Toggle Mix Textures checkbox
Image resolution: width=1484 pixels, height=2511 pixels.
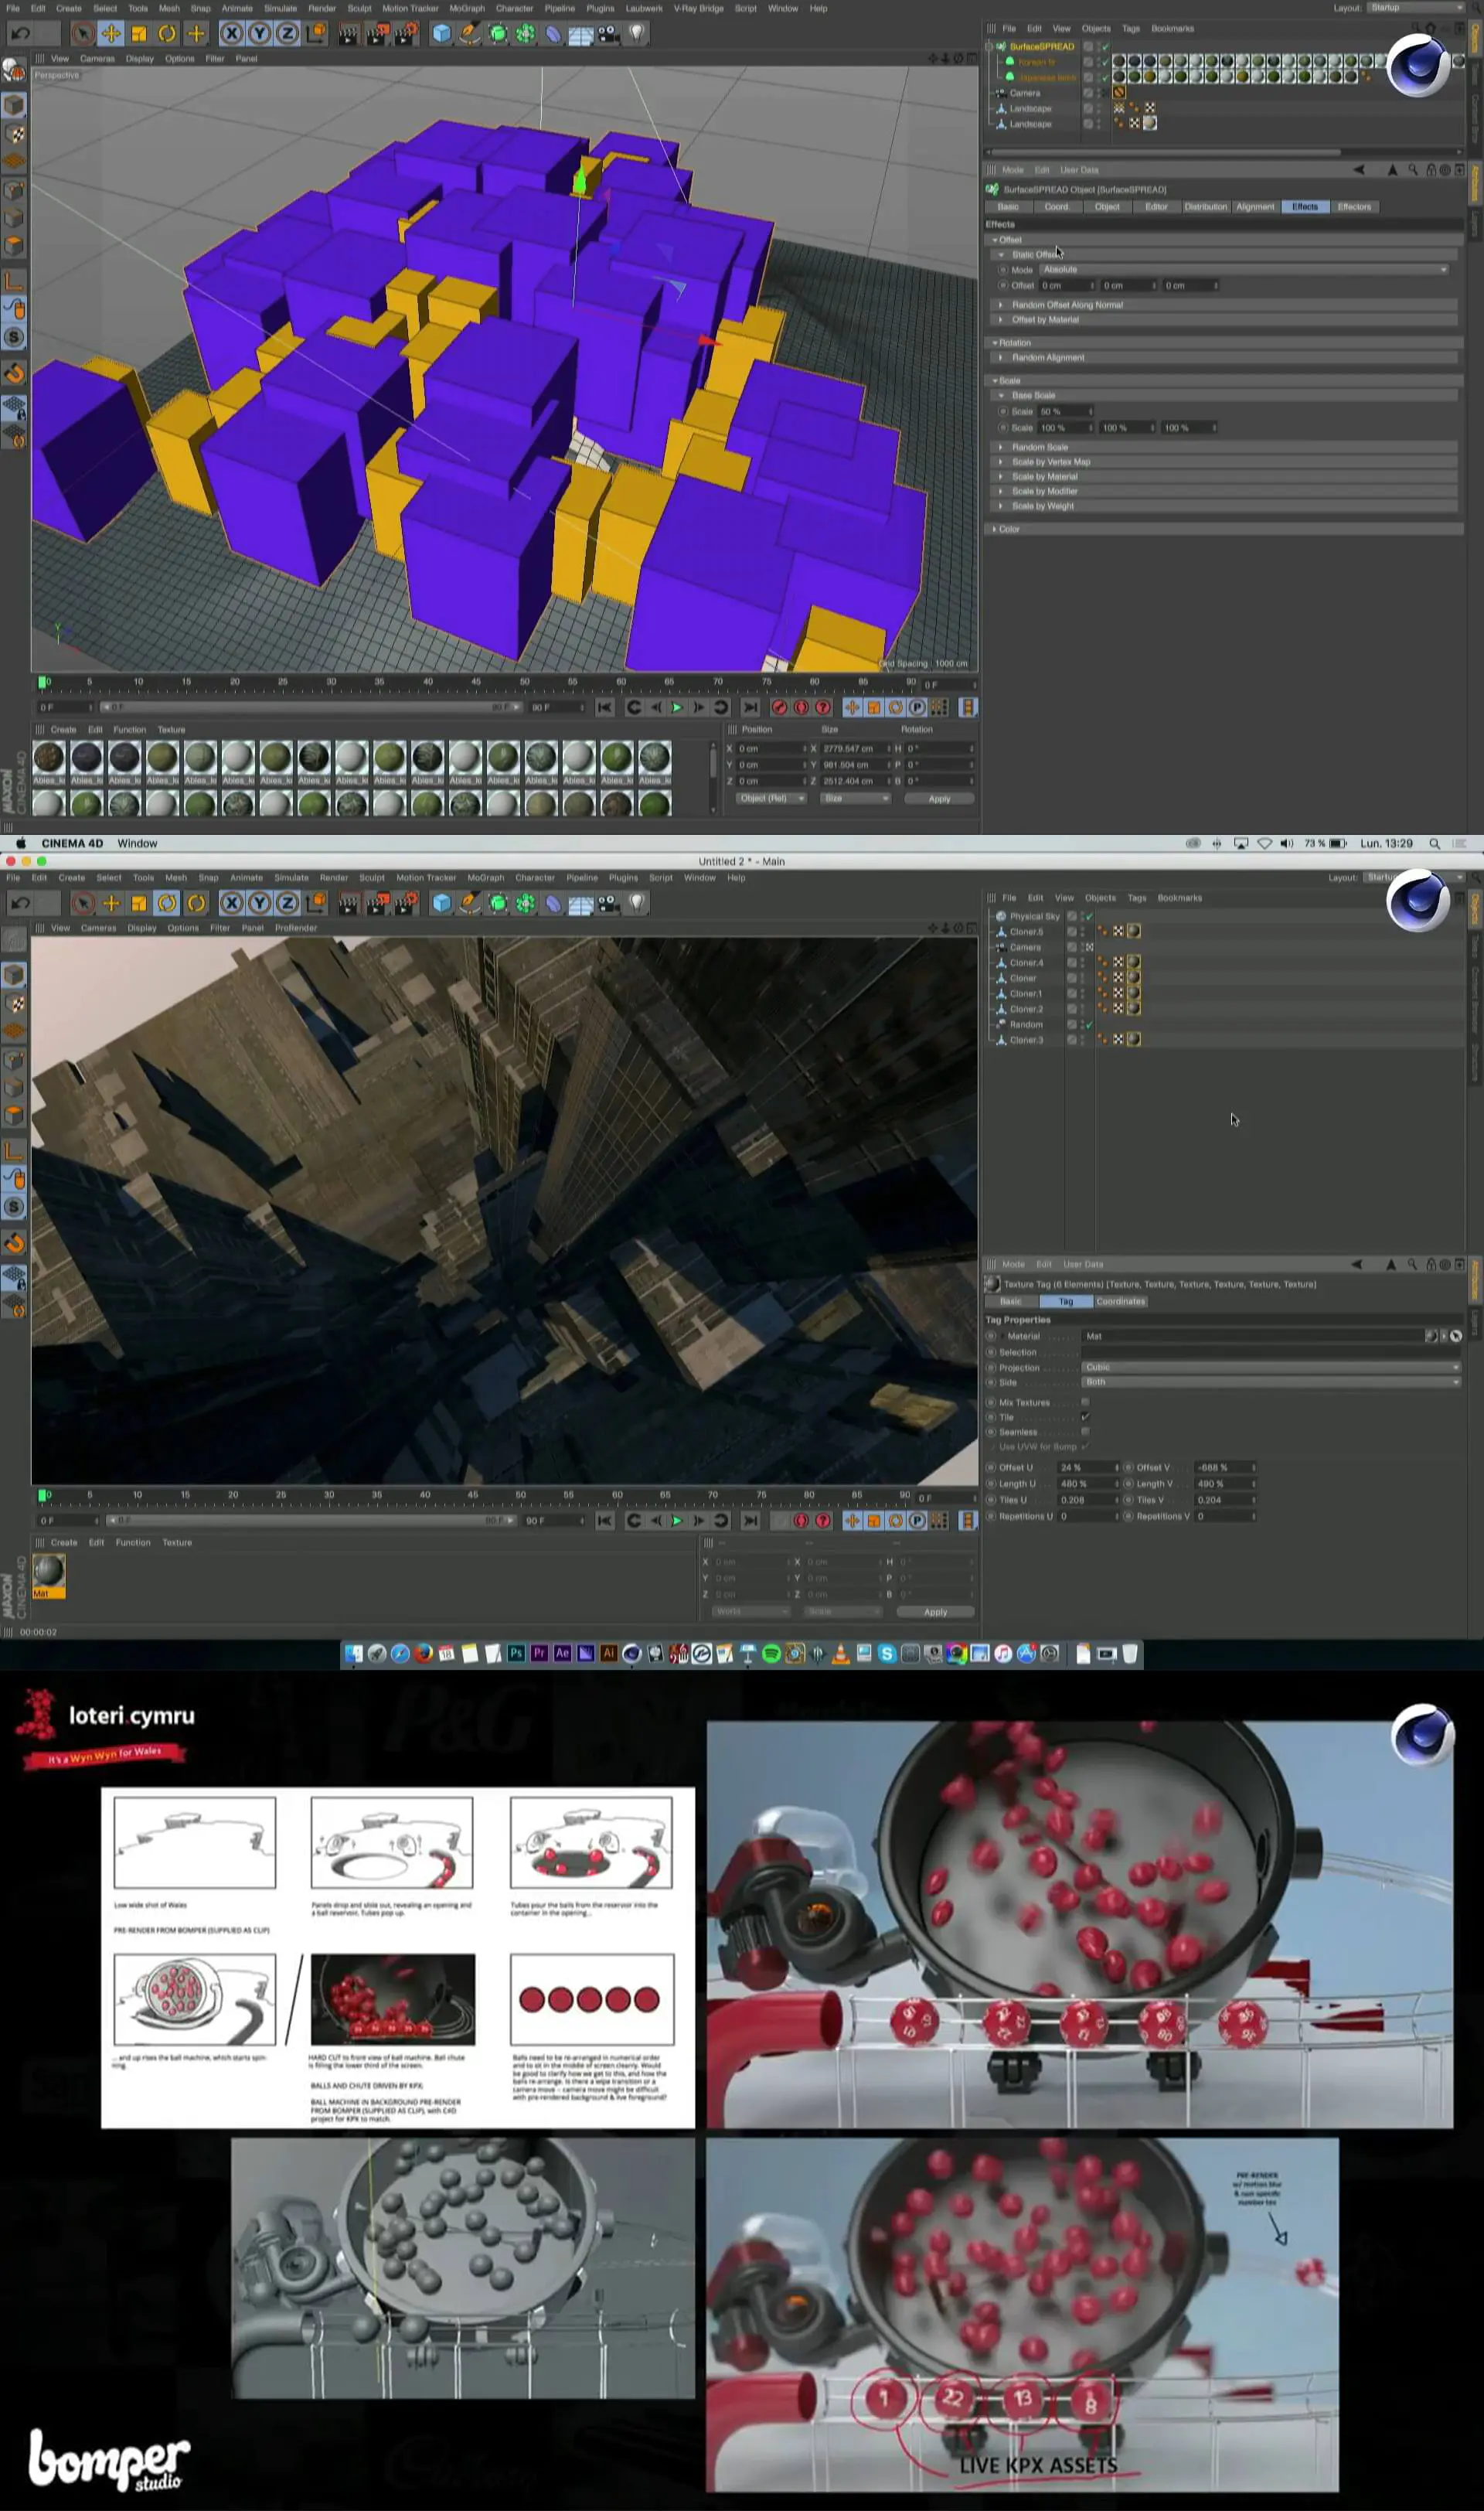pyautogui.click(x=1085, y=1402)
